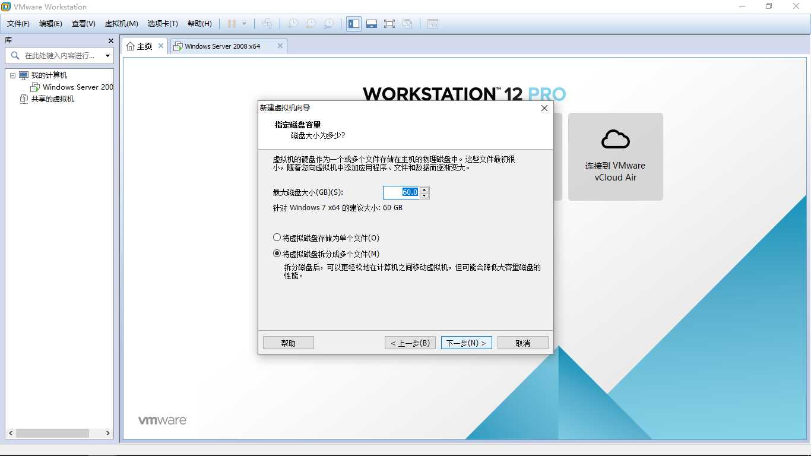
Task: Click the max disk size input field
Action: (x=401, y=192)
